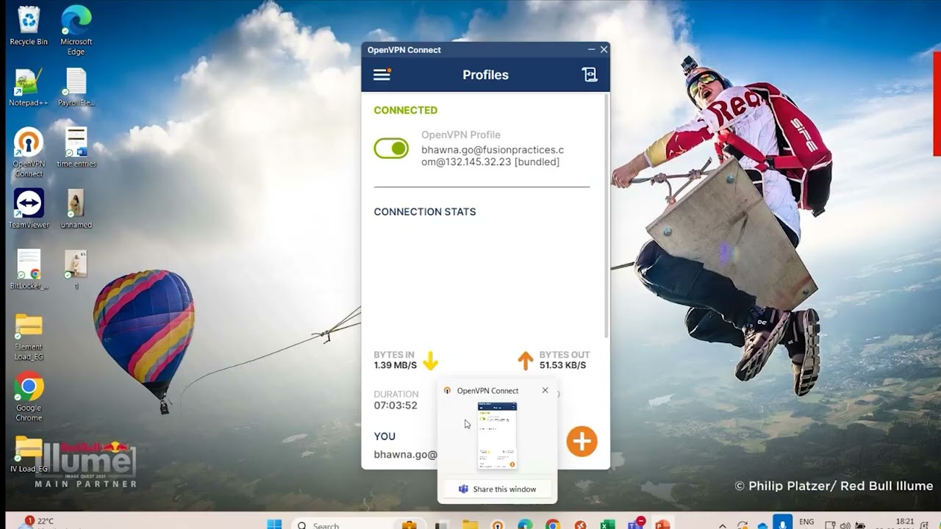Click the orange add profile plus button
Image resolution: width=941 pixels, height=529 pixels.
pyautogui.click(x=582, y=442)
